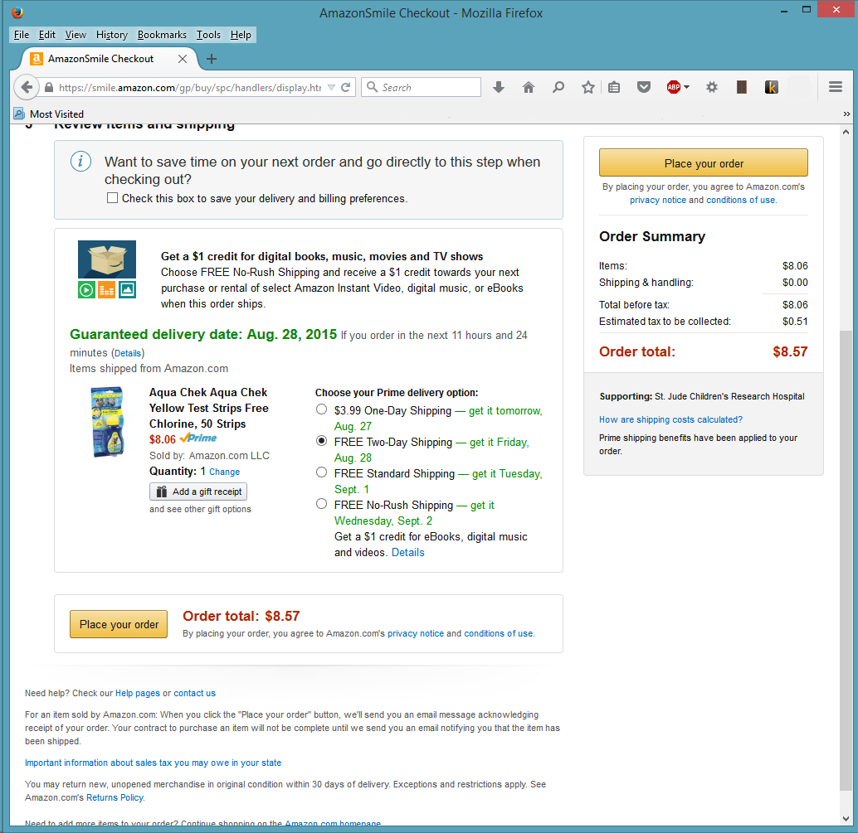Open the History menu

[112, 35]
